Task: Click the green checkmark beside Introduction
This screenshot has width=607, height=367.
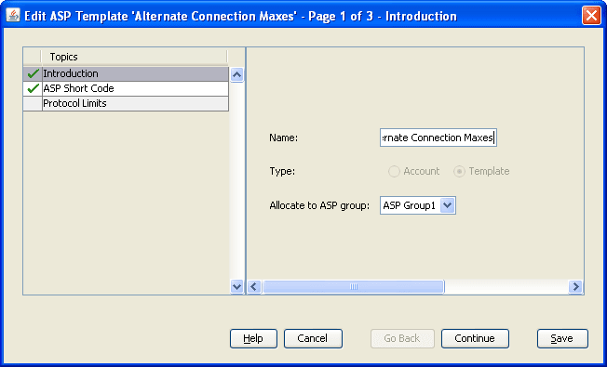Action: point(34,73)
